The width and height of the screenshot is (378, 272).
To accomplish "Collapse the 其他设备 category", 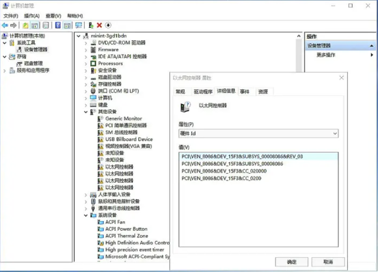I will tap(86, 112).
